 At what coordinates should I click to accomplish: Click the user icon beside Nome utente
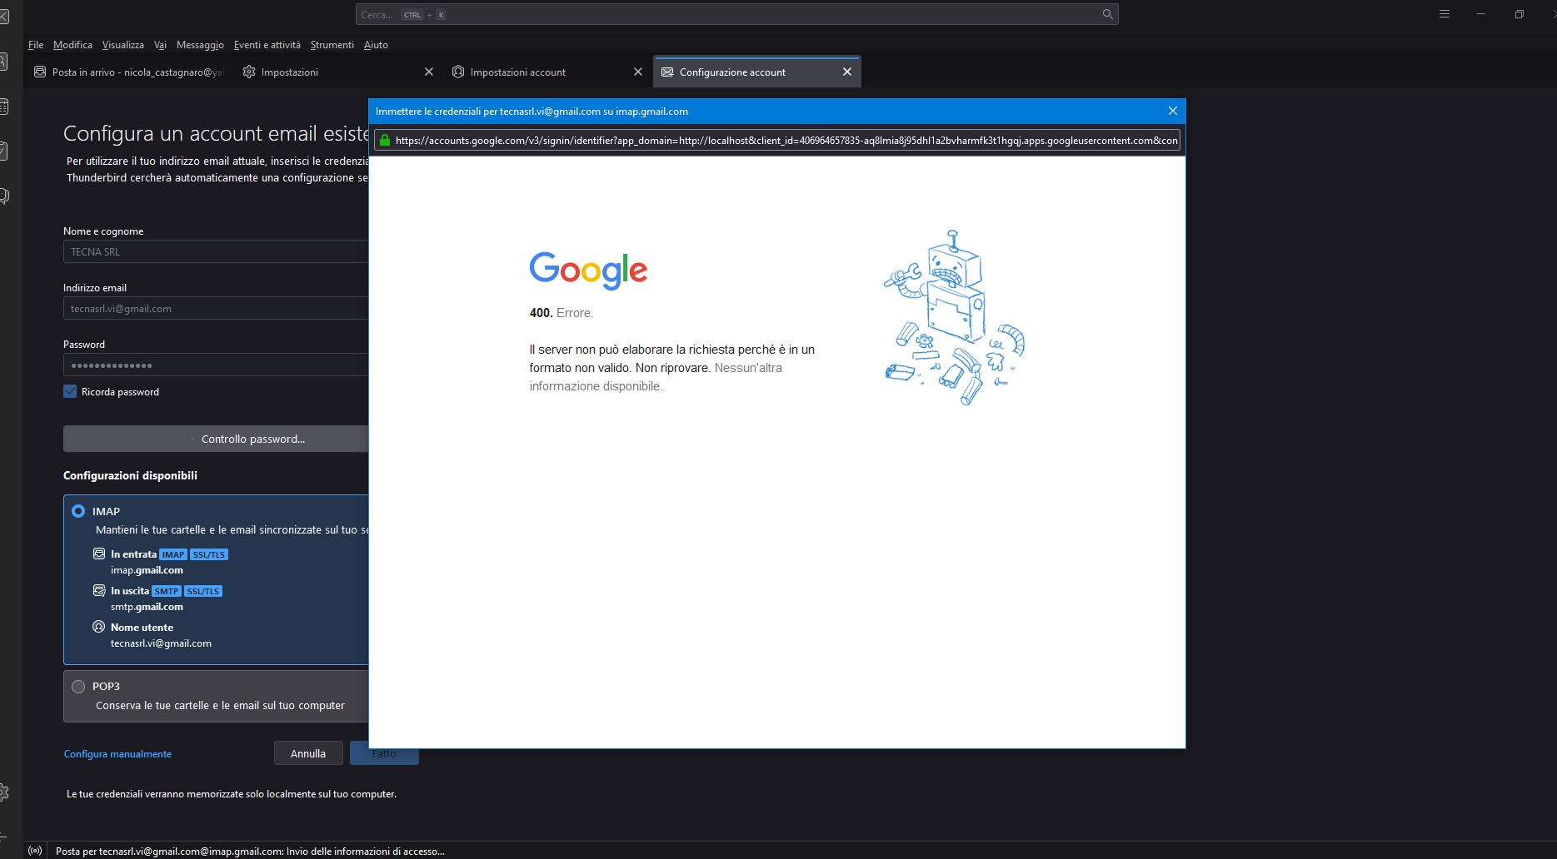pos(99,627)
